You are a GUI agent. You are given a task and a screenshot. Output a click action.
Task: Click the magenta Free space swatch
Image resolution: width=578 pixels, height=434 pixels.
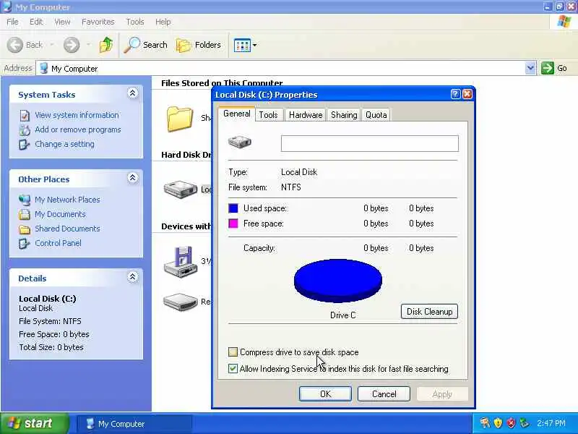tap(233, 224)
